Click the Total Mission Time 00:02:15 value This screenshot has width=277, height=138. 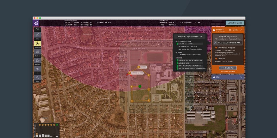point(173,25)
